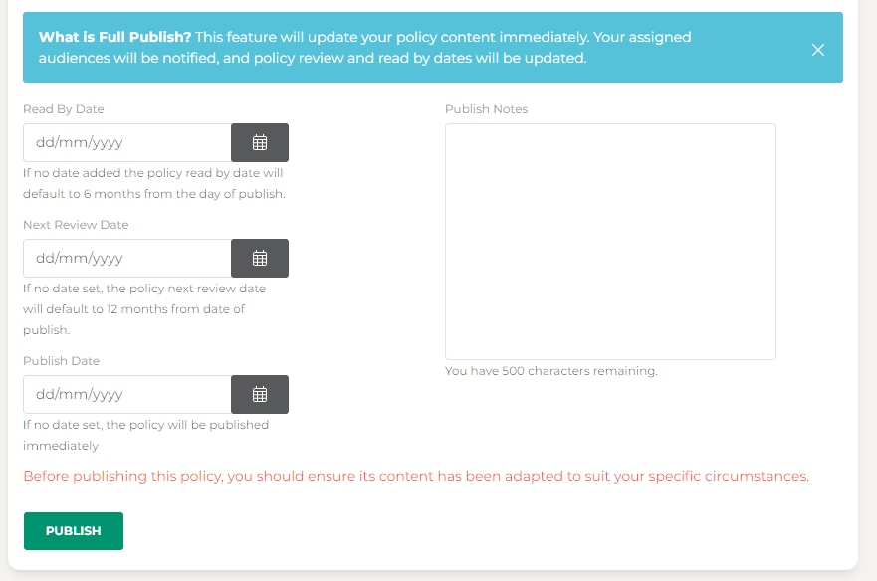Click the 'published immediately' hint text

tap(145, 435)
